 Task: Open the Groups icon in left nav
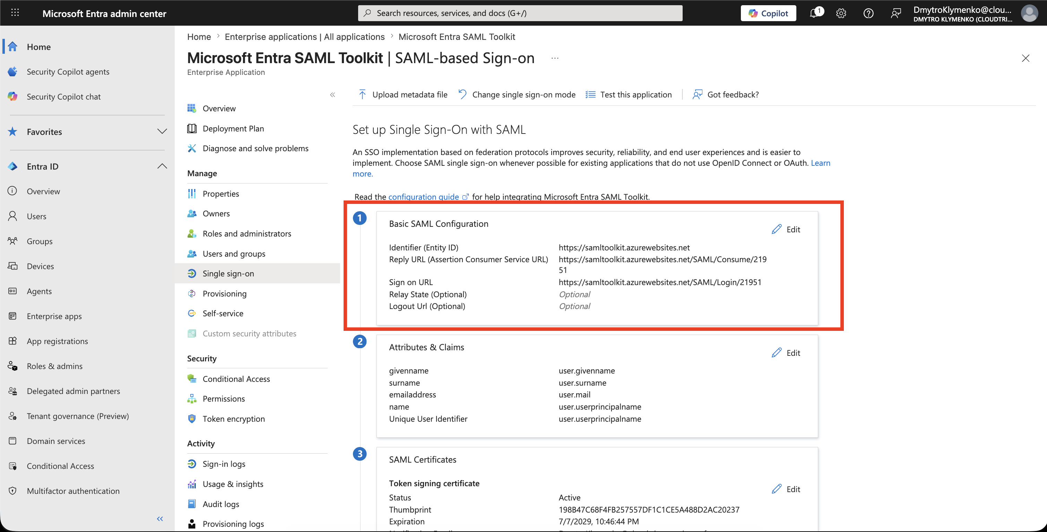(12, 241)
